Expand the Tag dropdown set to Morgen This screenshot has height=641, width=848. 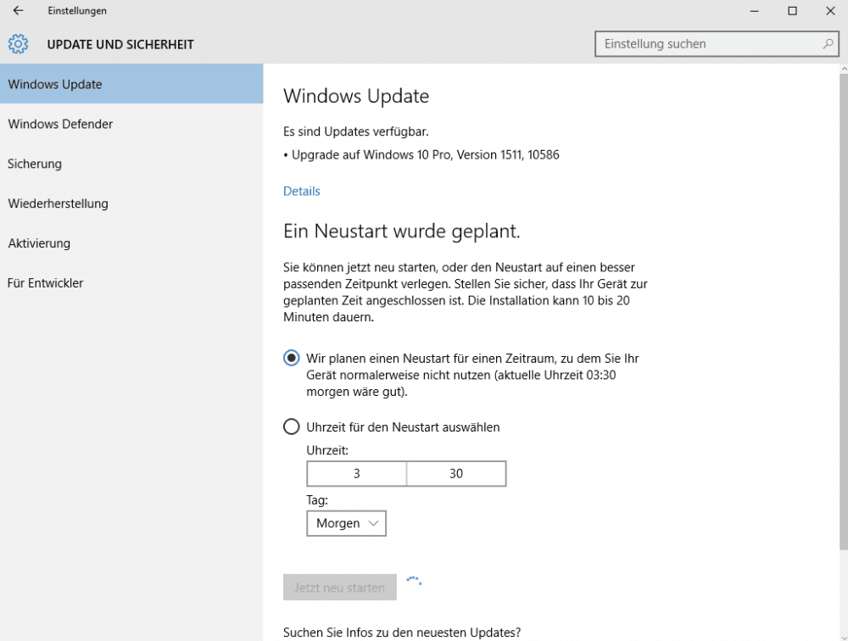pos(346,523)
